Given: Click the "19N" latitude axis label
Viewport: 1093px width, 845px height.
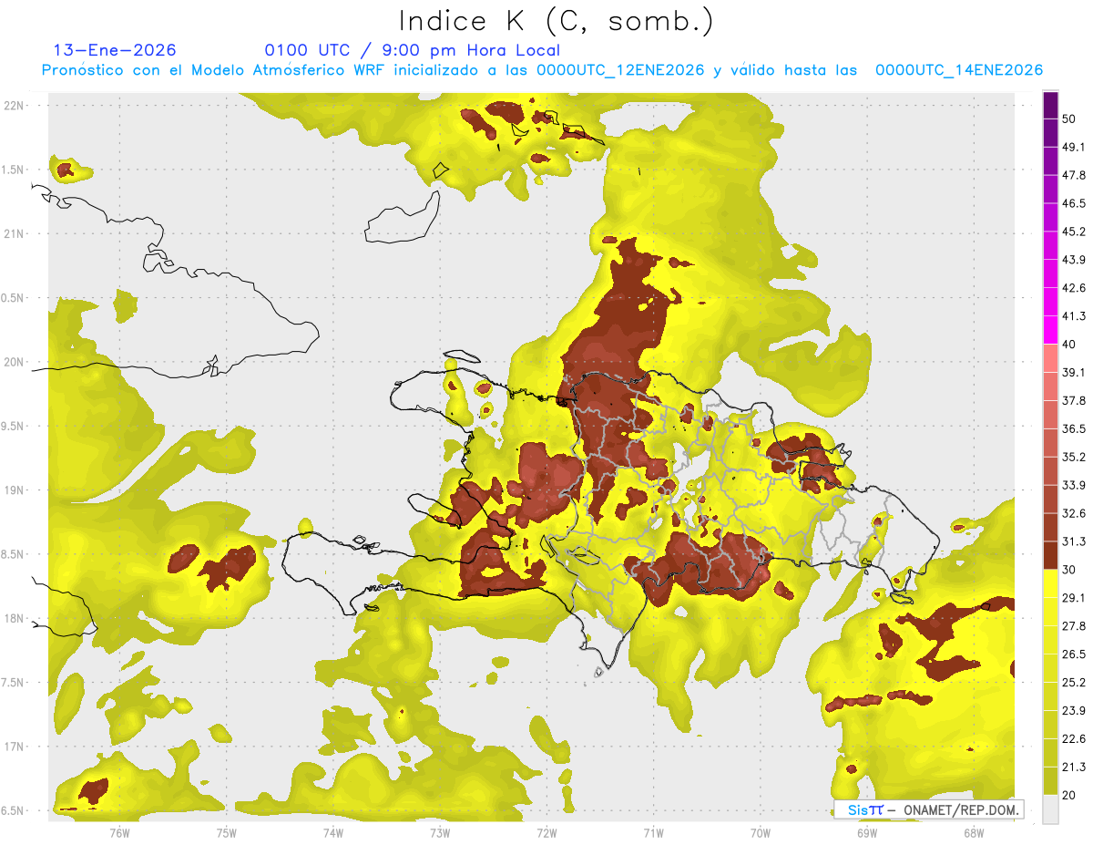Looking at the screenshot, I should click(x=14, y=489).
